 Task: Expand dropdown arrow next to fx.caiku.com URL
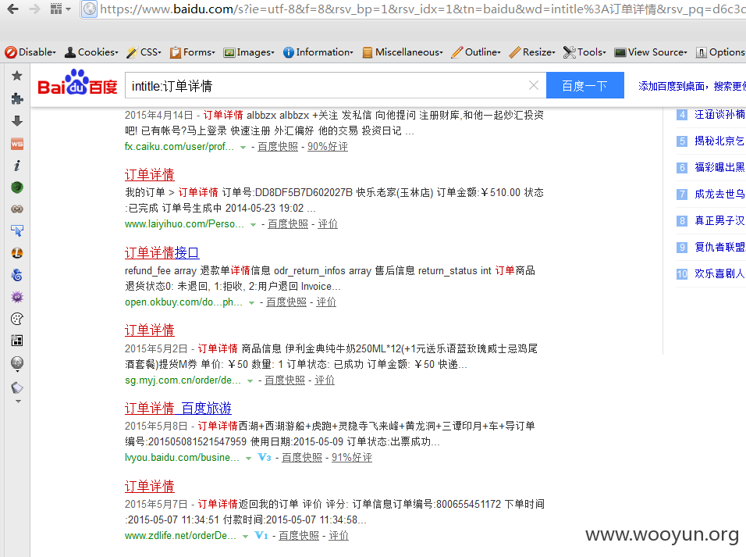[x=243, y=147]
